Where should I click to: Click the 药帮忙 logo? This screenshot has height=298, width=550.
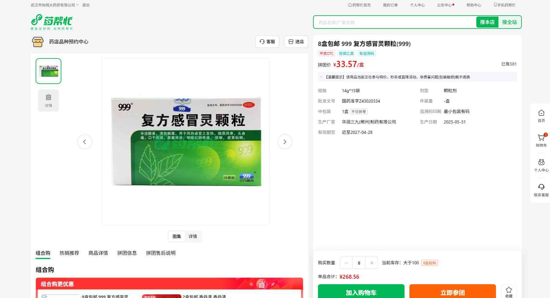(x=52, y=22)
